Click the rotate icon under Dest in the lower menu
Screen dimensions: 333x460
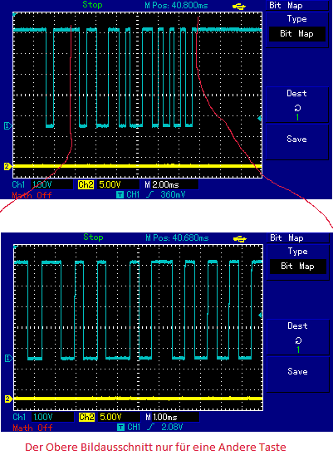coord(298,340)
